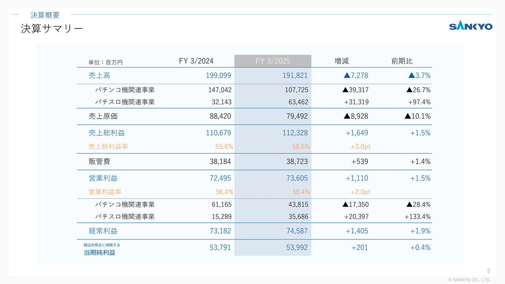This screenshot has width=505, height=284.
Task: Select the 営業利益 row label
Action: [103, 178]
